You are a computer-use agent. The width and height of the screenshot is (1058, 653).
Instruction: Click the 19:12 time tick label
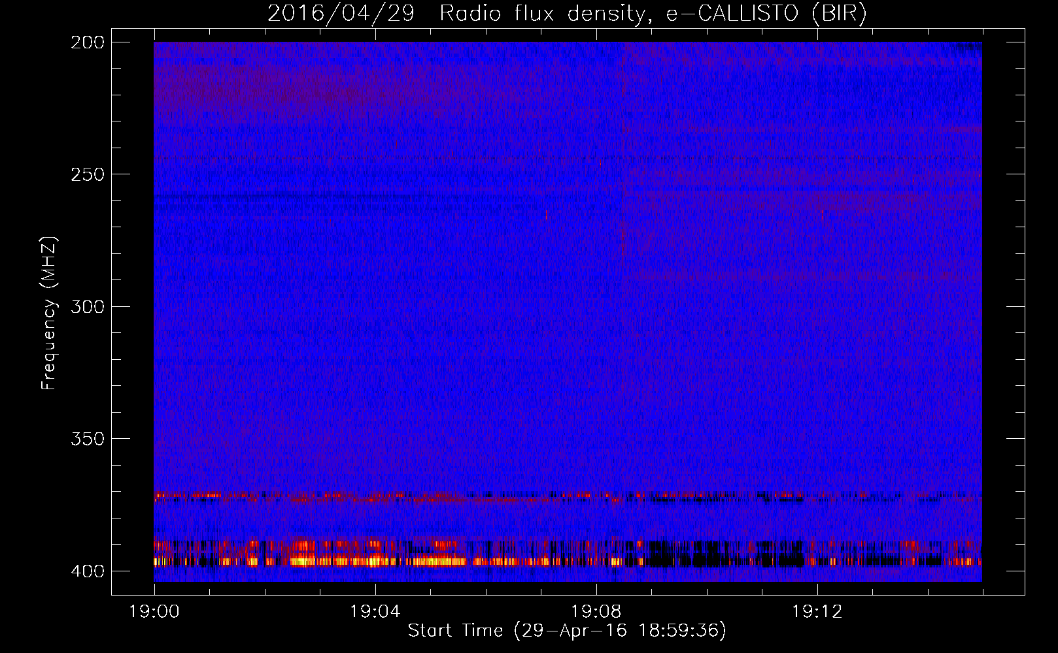tap(817, 612)
